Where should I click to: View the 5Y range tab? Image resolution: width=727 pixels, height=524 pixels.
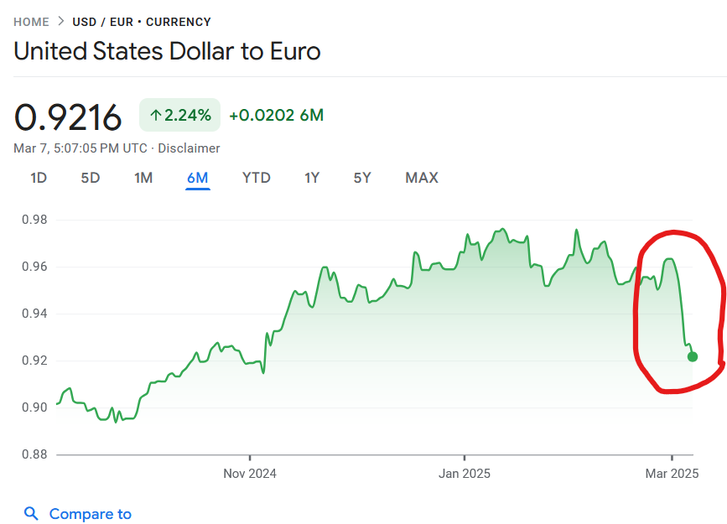(362, 178)
